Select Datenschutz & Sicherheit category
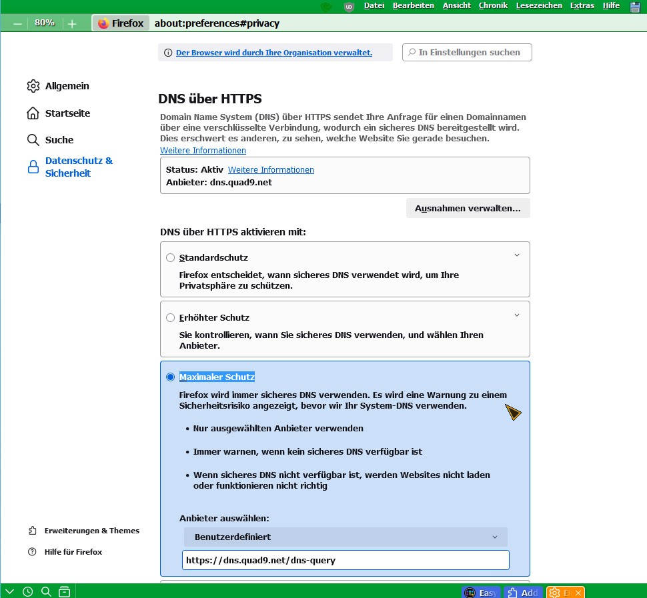Screen dimensions: 647x598 pyautogui.click(x=79, y=167)
